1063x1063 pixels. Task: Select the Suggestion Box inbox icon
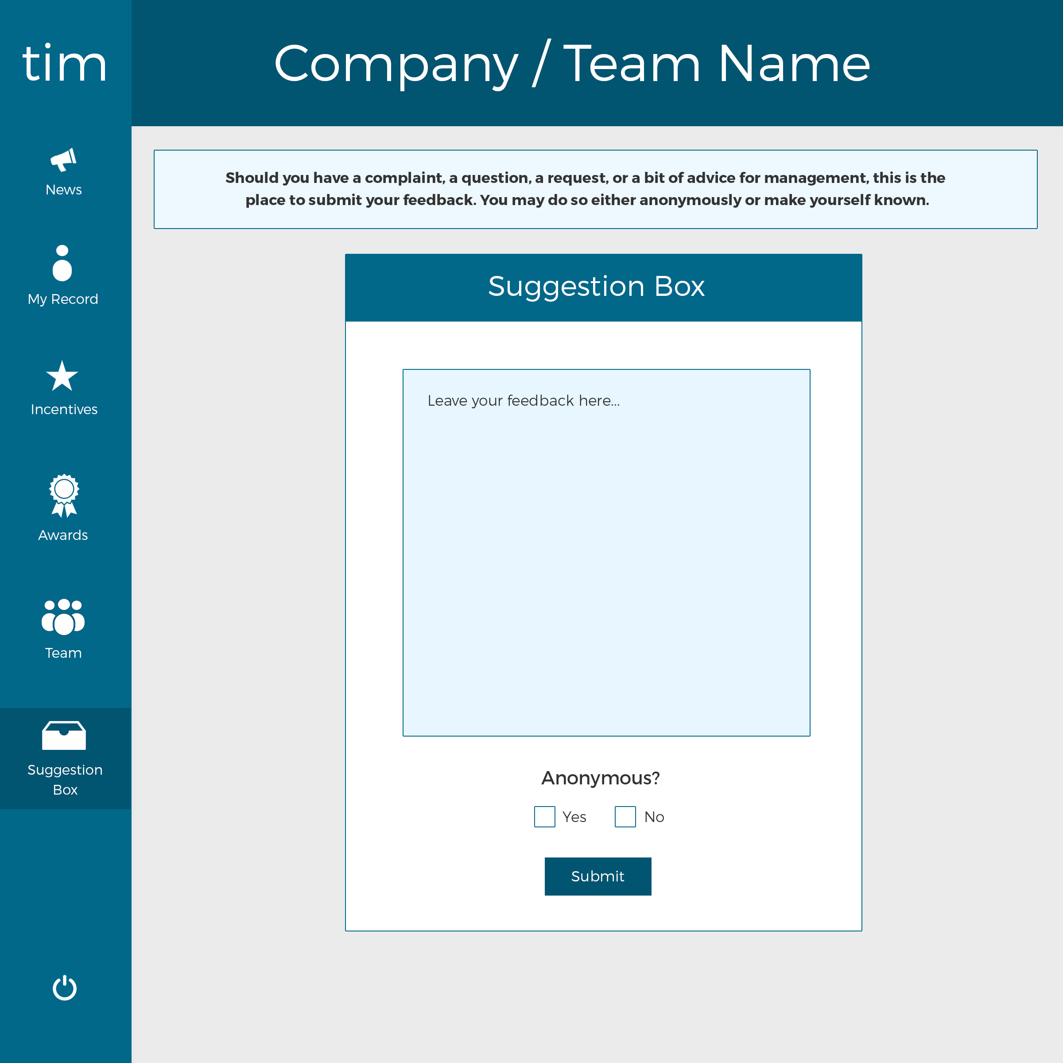click(64, 735)
